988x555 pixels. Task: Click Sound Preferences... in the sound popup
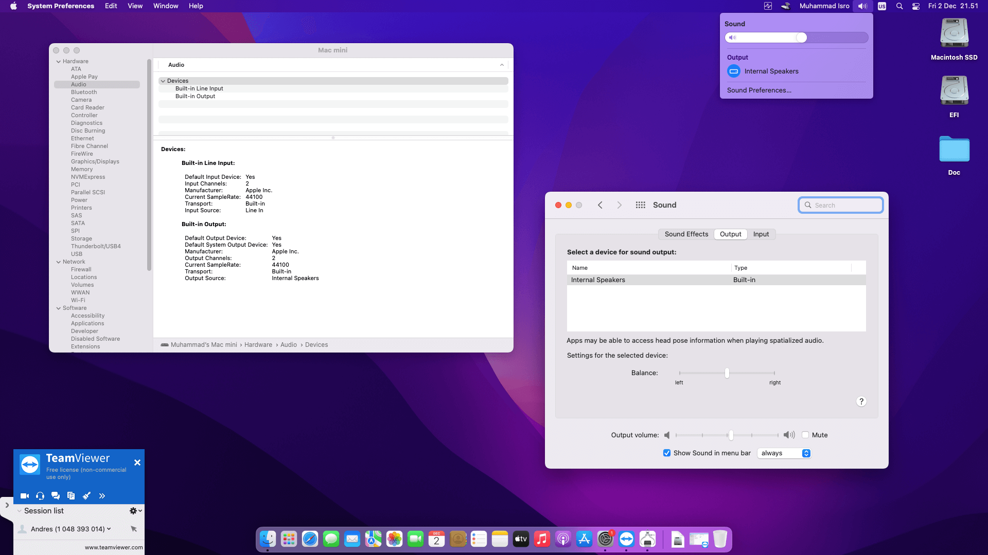point(759,90)
